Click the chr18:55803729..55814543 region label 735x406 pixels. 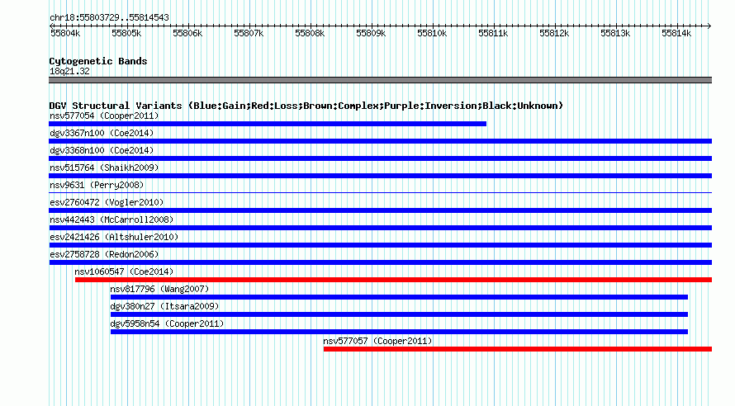[x=109, y=18]
